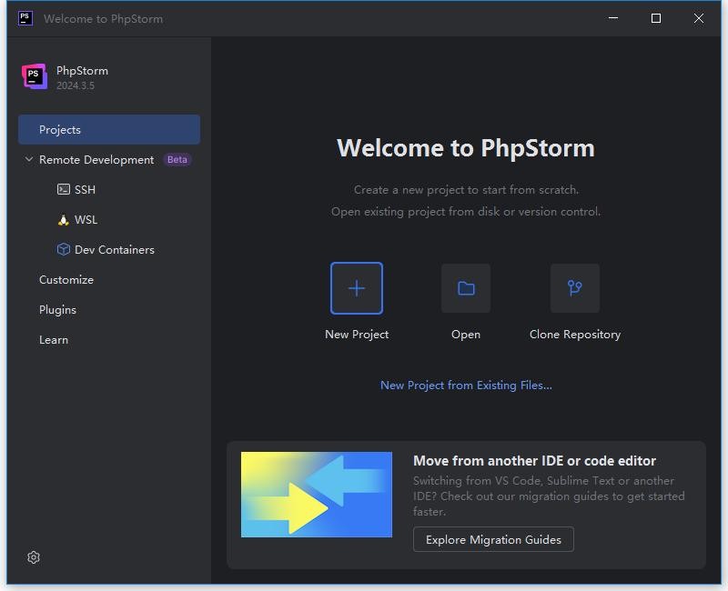
Task: Click the Clone Repository branch icon
Action: [575, 288]
